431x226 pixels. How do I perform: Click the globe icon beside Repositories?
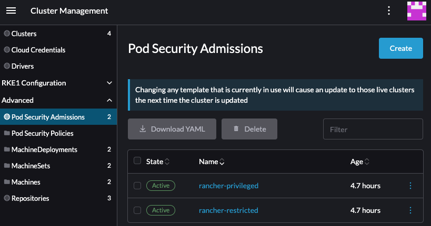coord(7,198)
